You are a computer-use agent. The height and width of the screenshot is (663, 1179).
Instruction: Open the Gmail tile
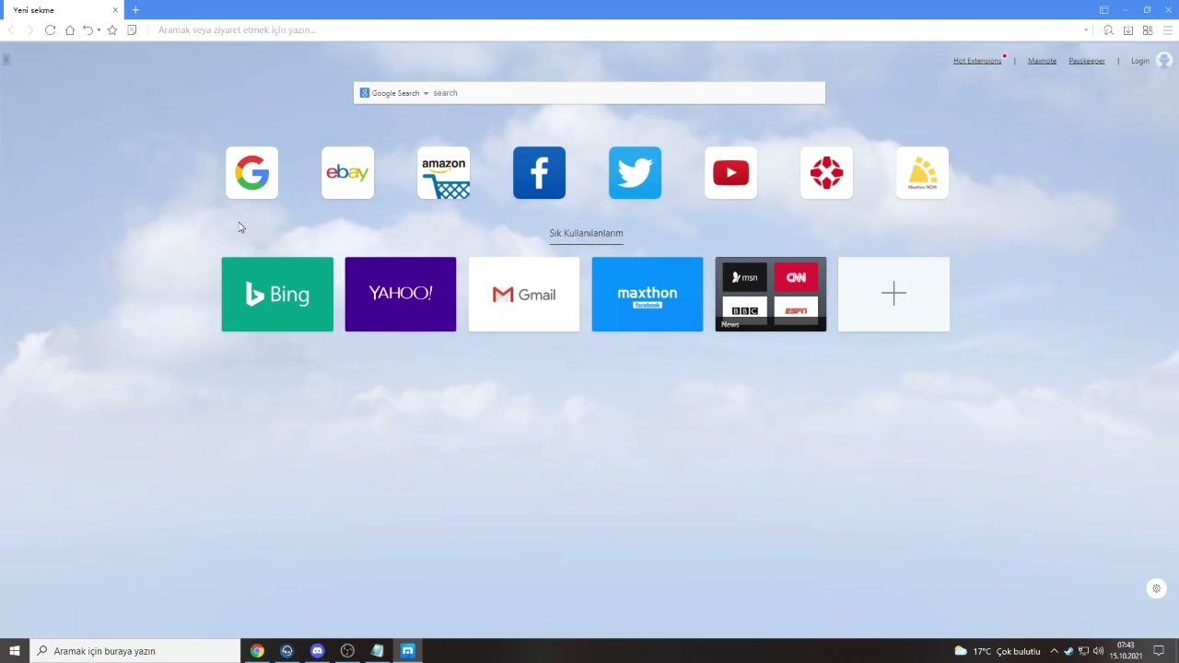click(524, 294)
